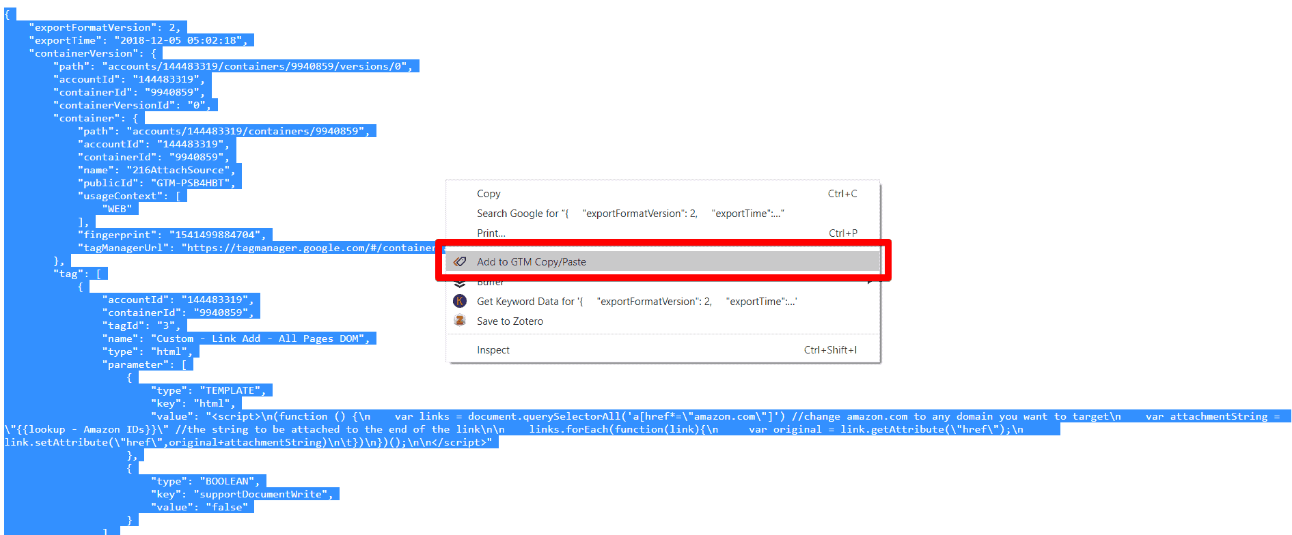Click the link.setAttribute script line
This screenshot has height=535, width=1292.
(250, 442)
